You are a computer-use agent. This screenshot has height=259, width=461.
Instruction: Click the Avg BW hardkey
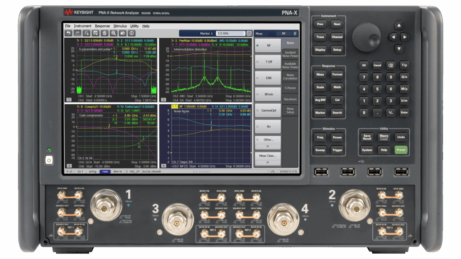pos(320,100)
